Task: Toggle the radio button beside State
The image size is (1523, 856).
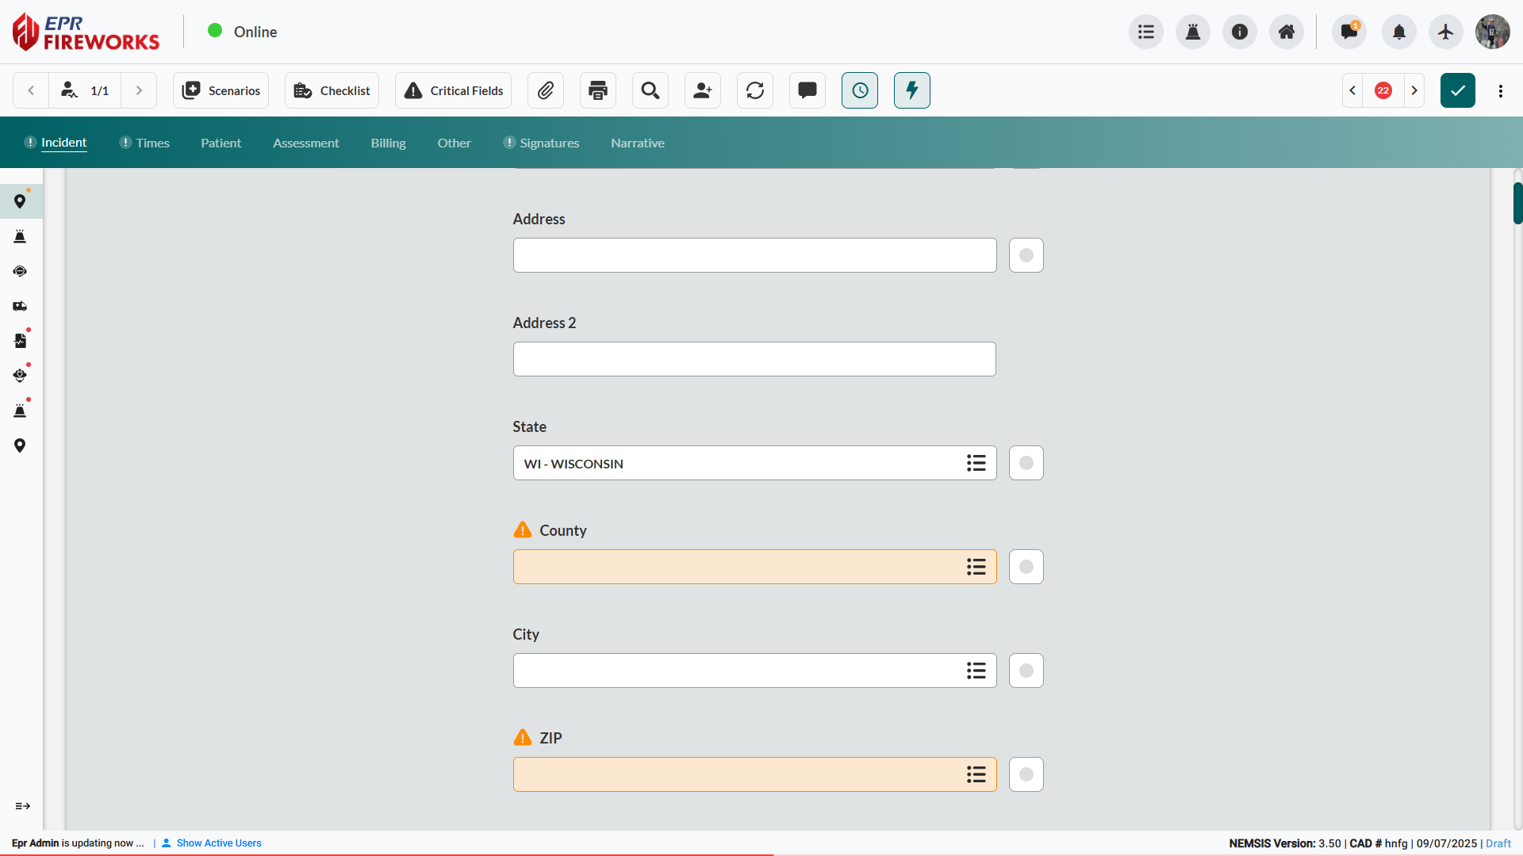Action: [1026, 463]
